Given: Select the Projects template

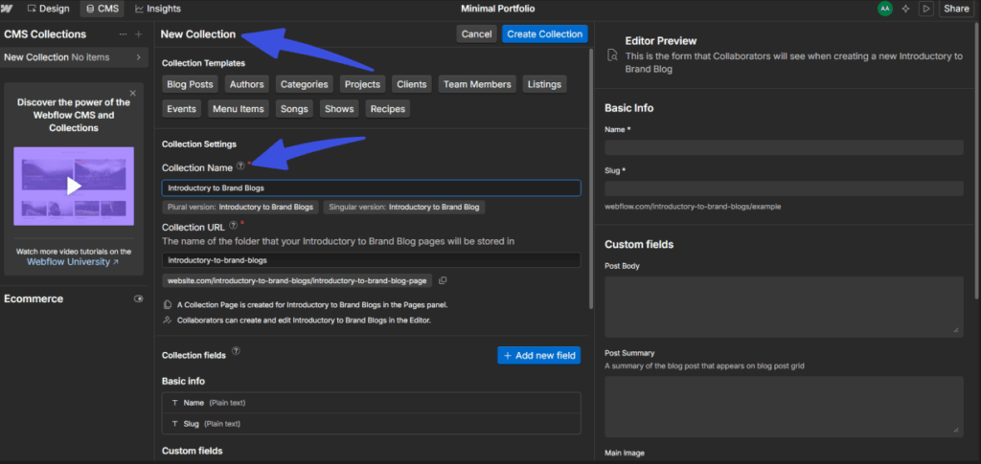Looking at the screenshot, I should point(362,84).
